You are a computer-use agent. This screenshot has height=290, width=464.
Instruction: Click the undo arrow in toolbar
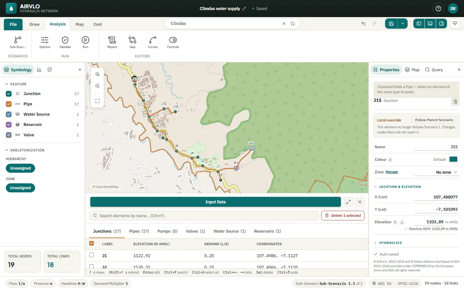coord(363,24)
